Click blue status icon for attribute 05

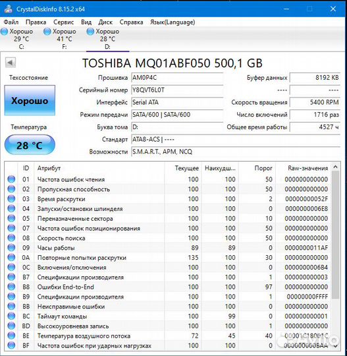[x=11, y=218]
